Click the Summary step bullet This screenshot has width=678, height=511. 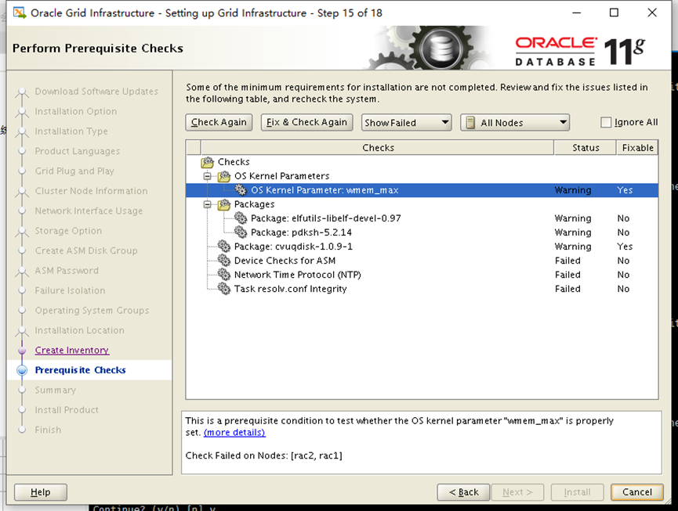click(22, 390)
